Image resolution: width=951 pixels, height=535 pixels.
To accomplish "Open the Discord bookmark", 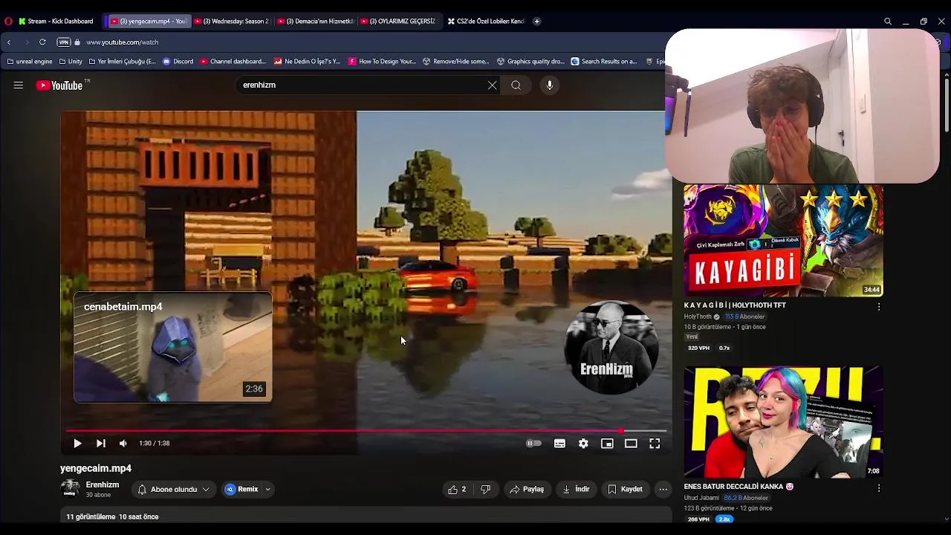I will tap(178, 62).
